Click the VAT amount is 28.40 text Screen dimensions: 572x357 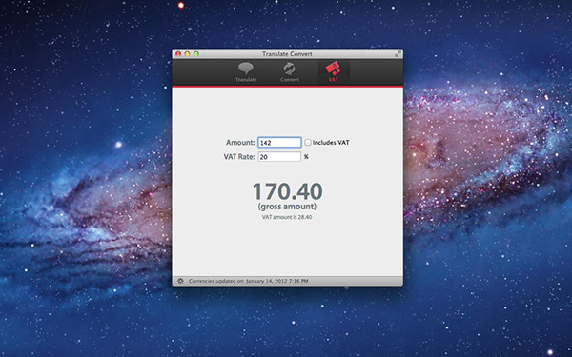287,217
